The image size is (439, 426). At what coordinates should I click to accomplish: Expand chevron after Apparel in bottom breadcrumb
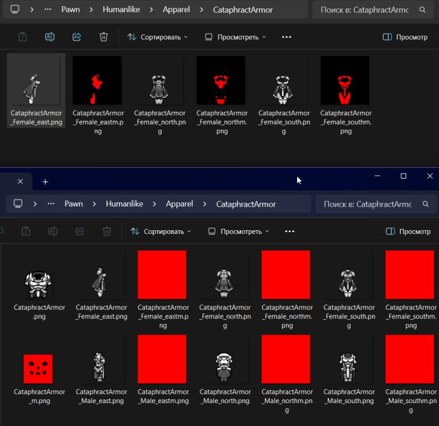204,204
